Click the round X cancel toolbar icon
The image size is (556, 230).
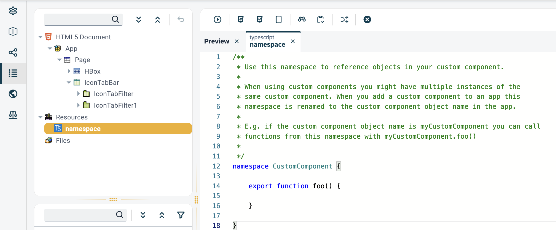click(x=367, y=20)
